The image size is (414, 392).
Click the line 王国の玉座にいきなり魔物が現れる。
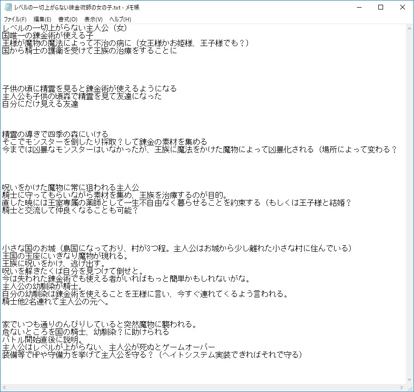pyautogui.click(x=66, y=256)
